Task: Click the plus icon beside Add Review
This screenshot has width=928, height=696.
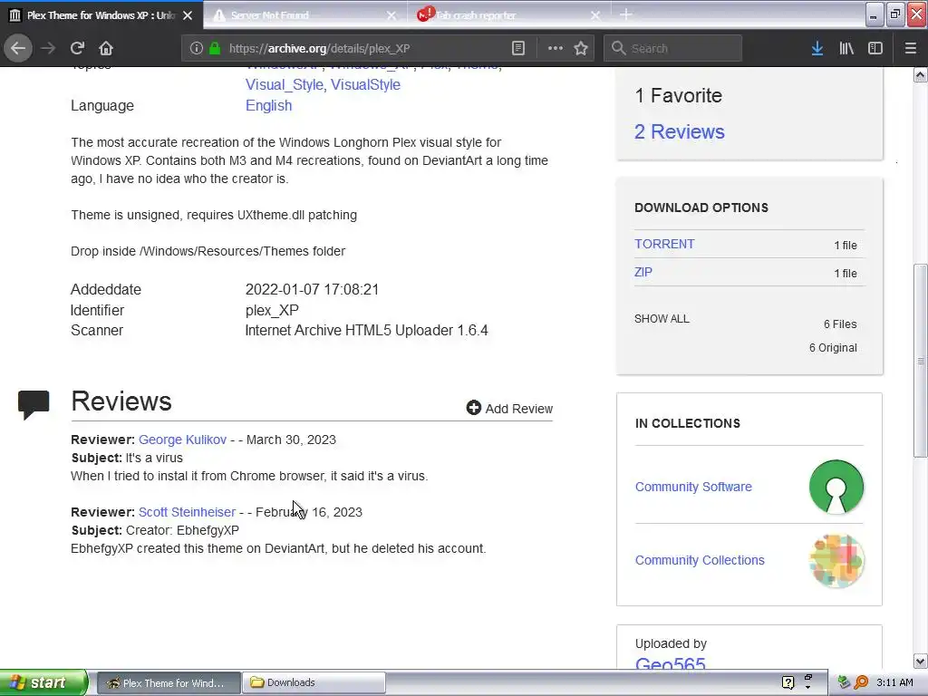Action: click(473, 408)
